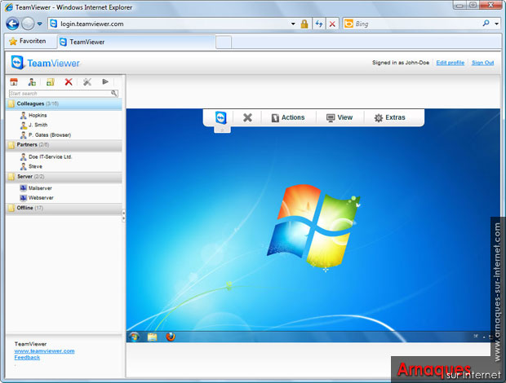Screen dimensions: 506x383
Task: Click the Feedback link
Action: pos(27,358)
